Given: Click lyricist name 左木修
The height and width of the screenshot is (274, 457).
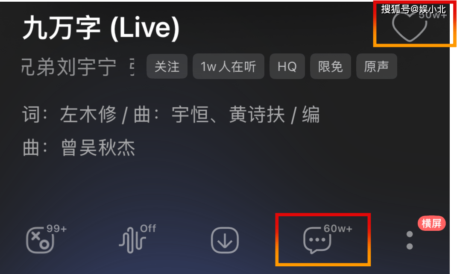Looking at the screenshot, I should [x=88, y=115].
